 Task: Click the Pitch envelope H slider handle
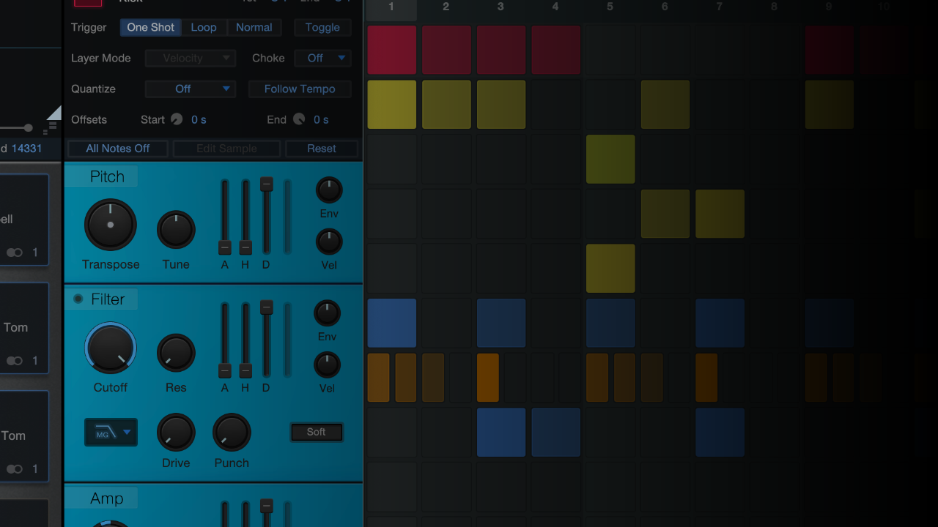(245, 247)
